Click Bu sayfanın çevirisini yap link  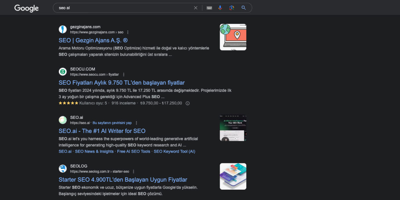click(x=112, y=123)
